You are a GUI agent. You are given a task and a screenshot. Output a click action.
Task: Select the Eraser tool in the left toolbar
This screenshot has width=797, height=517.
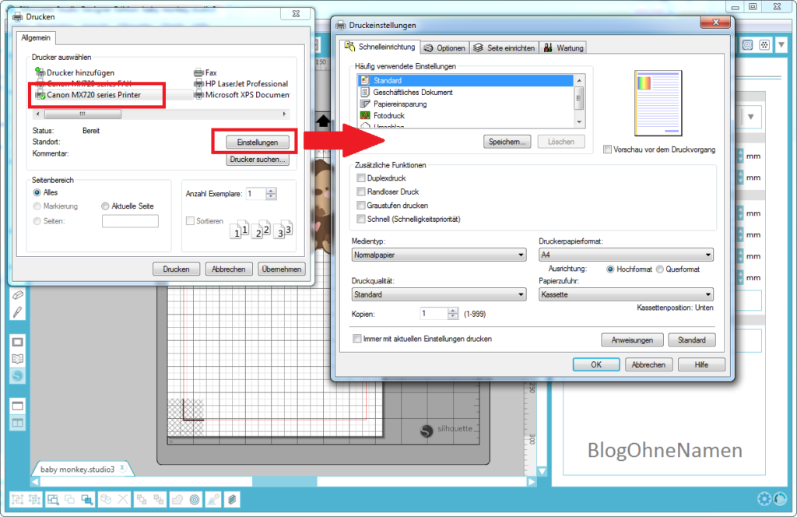[17, 294]
